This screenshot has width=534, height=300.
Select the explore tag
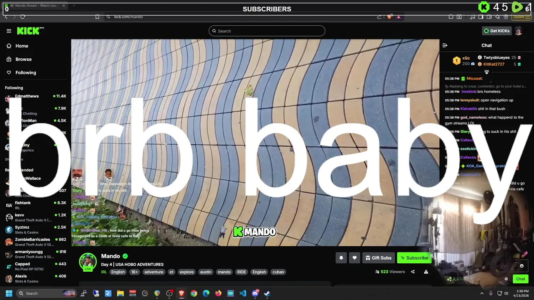point(186,272)
